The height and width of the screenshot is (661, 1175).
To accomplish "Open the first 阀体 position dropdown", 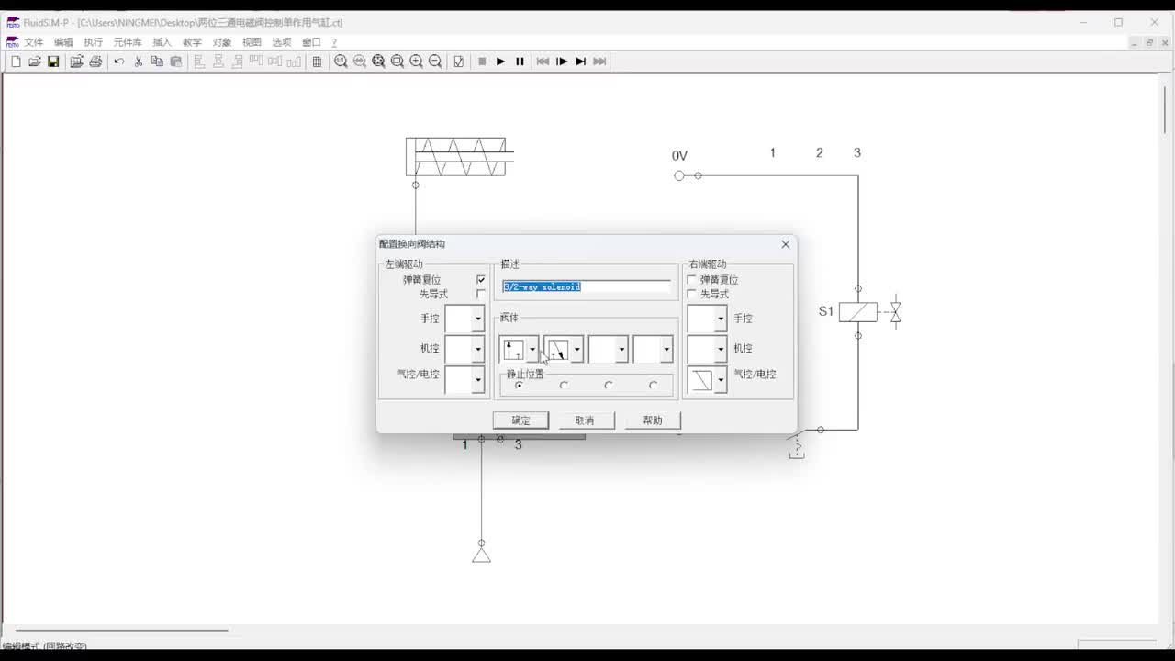I will click(x=532, y=350).
